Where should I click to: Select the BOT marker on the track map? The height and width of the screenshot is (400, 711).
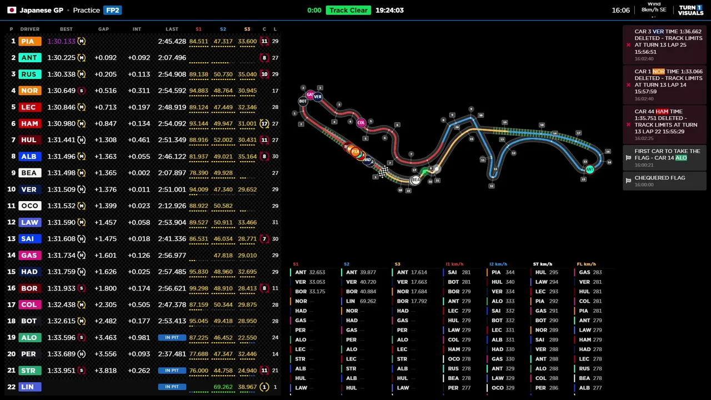(x=303, y=101)
